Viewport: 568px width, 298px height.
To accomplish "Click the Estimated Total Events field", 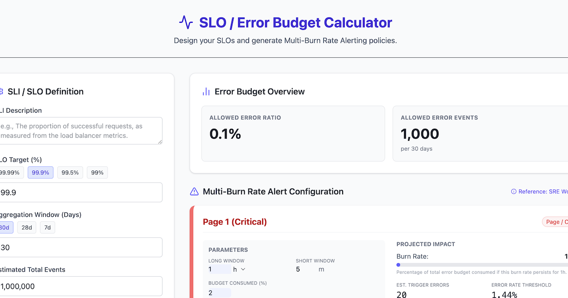I will pyautogui.click(x=80, y=286).
